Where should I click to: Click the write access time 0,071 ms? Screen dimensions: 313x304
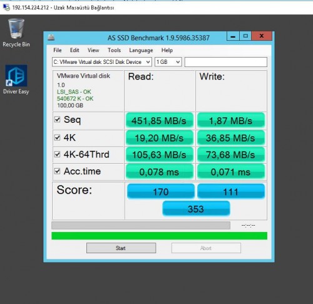(231, 172)
